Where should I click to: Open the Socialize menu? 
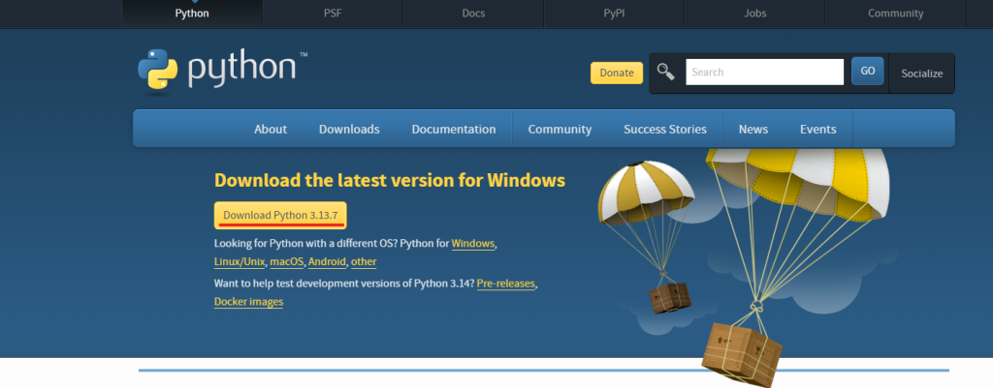[x=921, y=73]
